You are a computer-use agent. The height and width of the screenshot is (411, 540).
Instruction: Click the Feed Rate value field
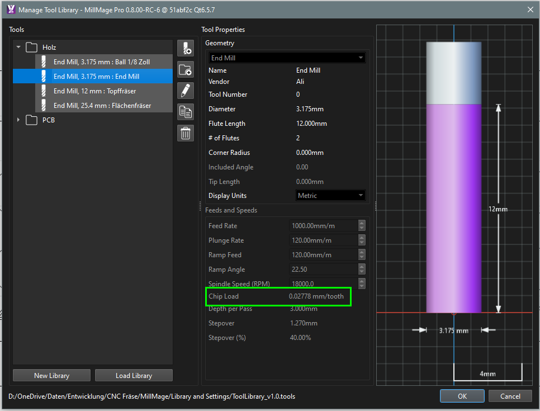click(323, 226)
